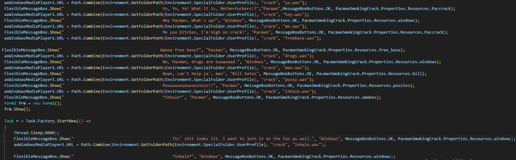The image size is (516, 160).
Task: Click "inhale.wav" inside the Task block
Action: click(307, 145)
